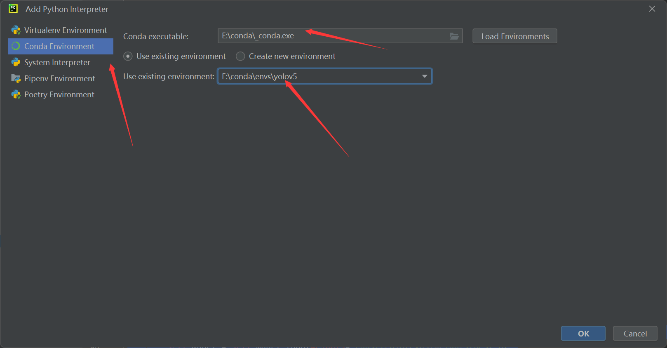Click the Cancel button
This screenshot has width=667, height=348.
pyautogui.click(x=635, y=334)
